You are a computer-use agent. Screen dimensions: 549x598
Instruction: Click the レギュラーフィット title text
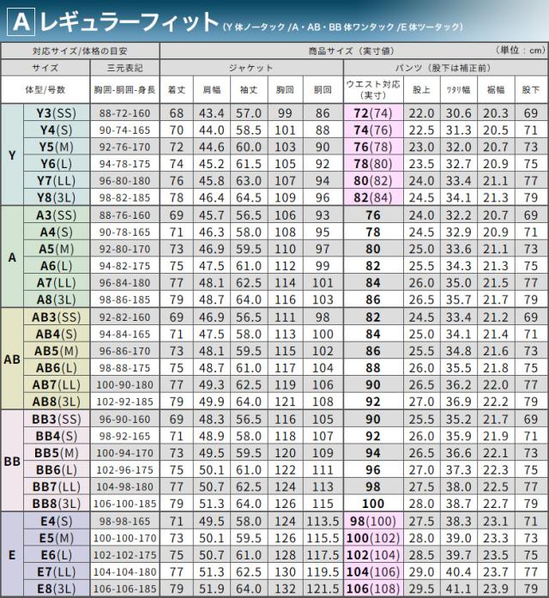pos(129,23)
